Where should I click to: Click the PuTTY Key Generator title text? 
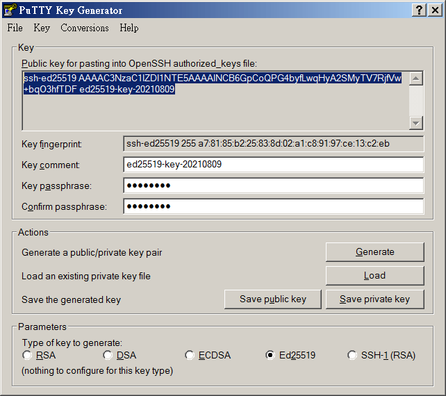coord(71,10)
